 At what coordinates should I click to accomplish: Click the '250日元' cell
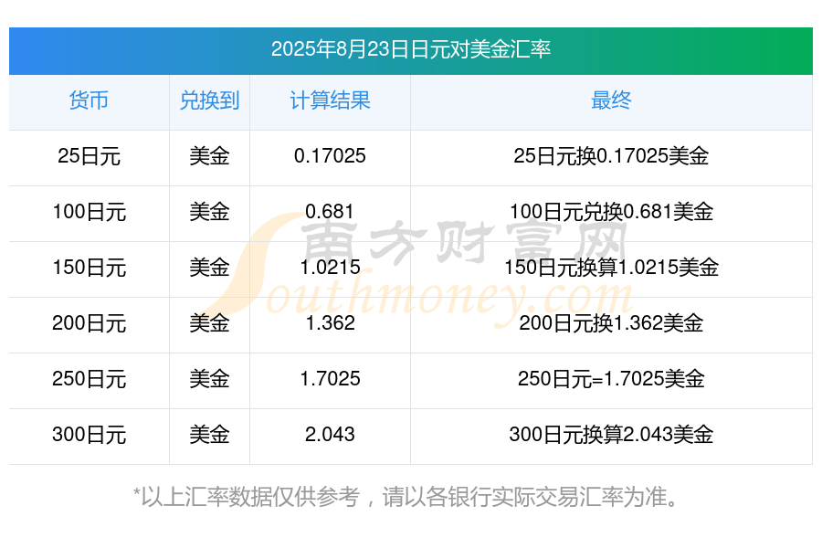click(x=89, y=379)
